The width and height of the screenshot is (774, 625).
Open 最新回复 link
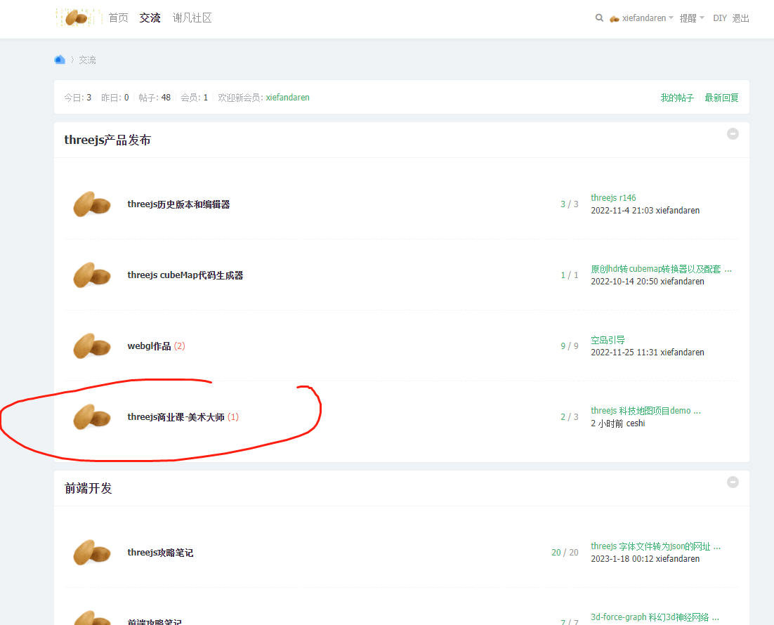tap(722, 98)
